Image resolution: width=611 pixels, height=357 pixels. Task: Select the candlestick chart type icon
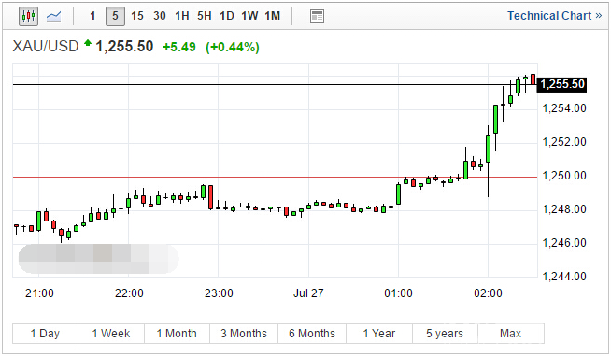tap(28, 17)
